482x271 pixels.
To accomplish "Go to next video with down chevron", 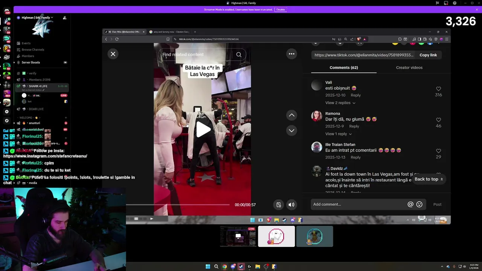I will (x=291, y=131).
